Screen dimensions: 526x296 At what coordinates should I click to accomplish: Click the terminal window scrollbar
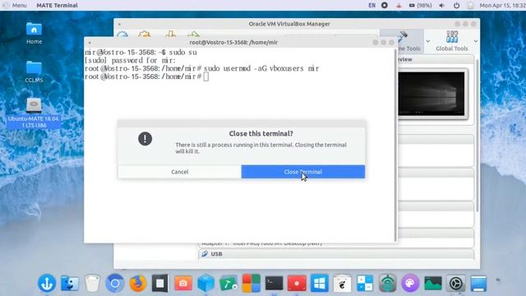tap(395, 145)
